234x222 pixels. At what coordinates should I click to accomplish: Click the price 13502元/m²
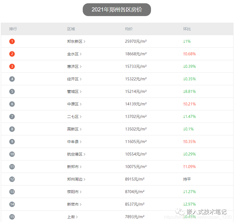136,129
